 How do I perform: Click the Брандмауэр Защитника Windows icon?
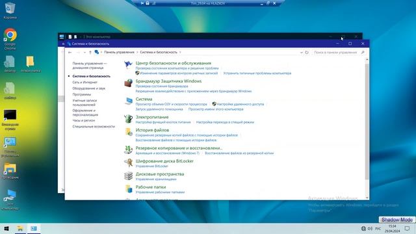point(129,83)
